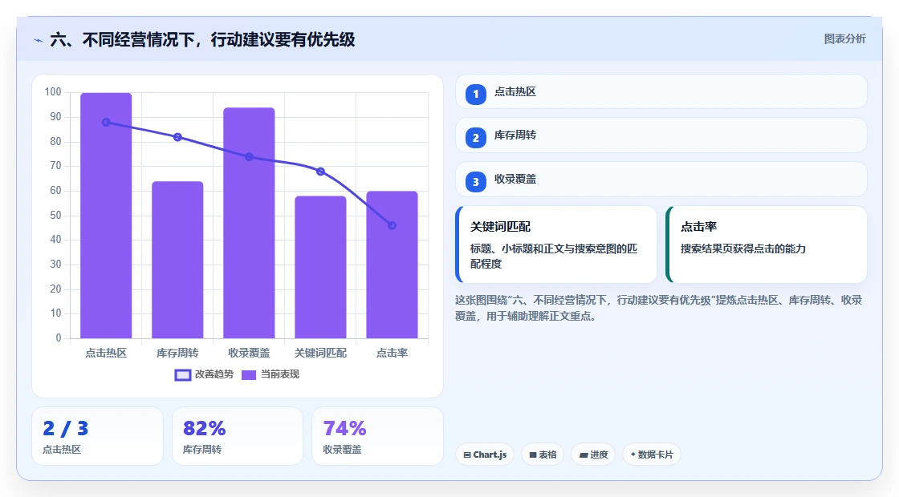Select the Chart.js tag

485,455
